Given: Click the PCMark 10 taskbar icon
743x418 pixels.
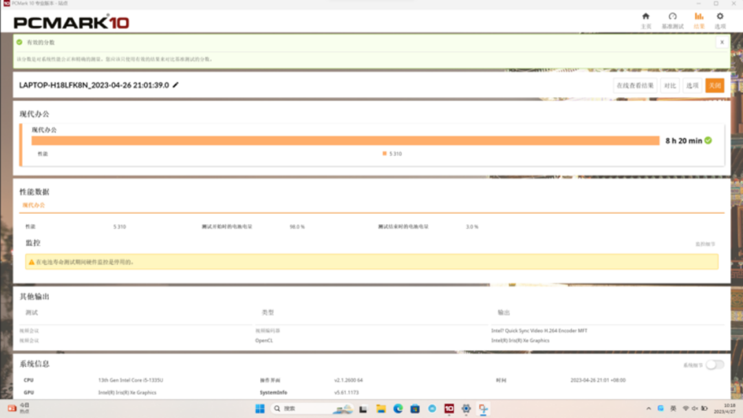Looking at the screenshot, I should (x=449, y=408).
